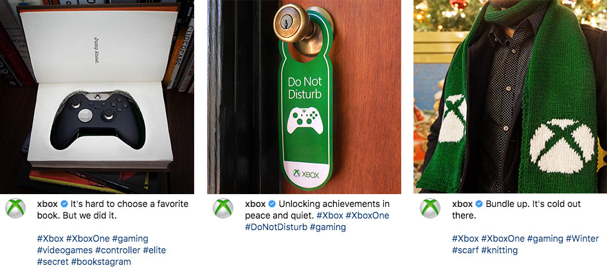Open the #scarf hashtag
Image resolution: width=607 pixels, height=270 pixels.
[x=466, y=250]
